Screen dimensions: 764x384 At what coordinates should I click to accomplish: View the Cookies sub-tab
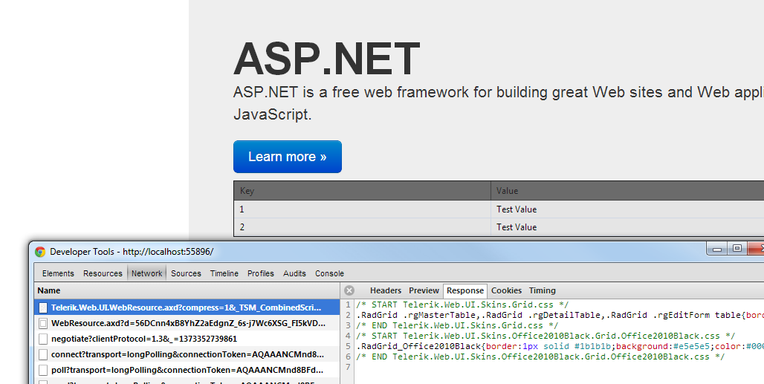click(506, 290)
